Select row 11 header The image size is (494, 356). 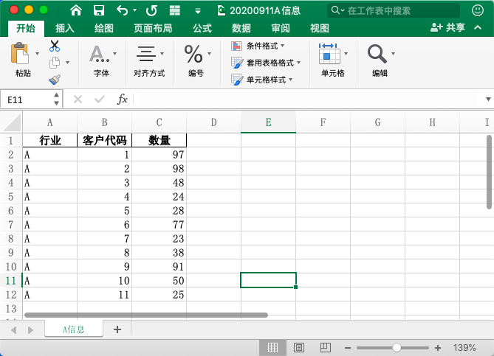[x=11, y=281]
